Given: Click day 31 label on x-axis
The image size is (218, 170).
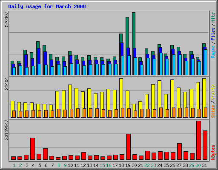Looking at the screenshot, I should pyautogui.click(x=204, y=165).
